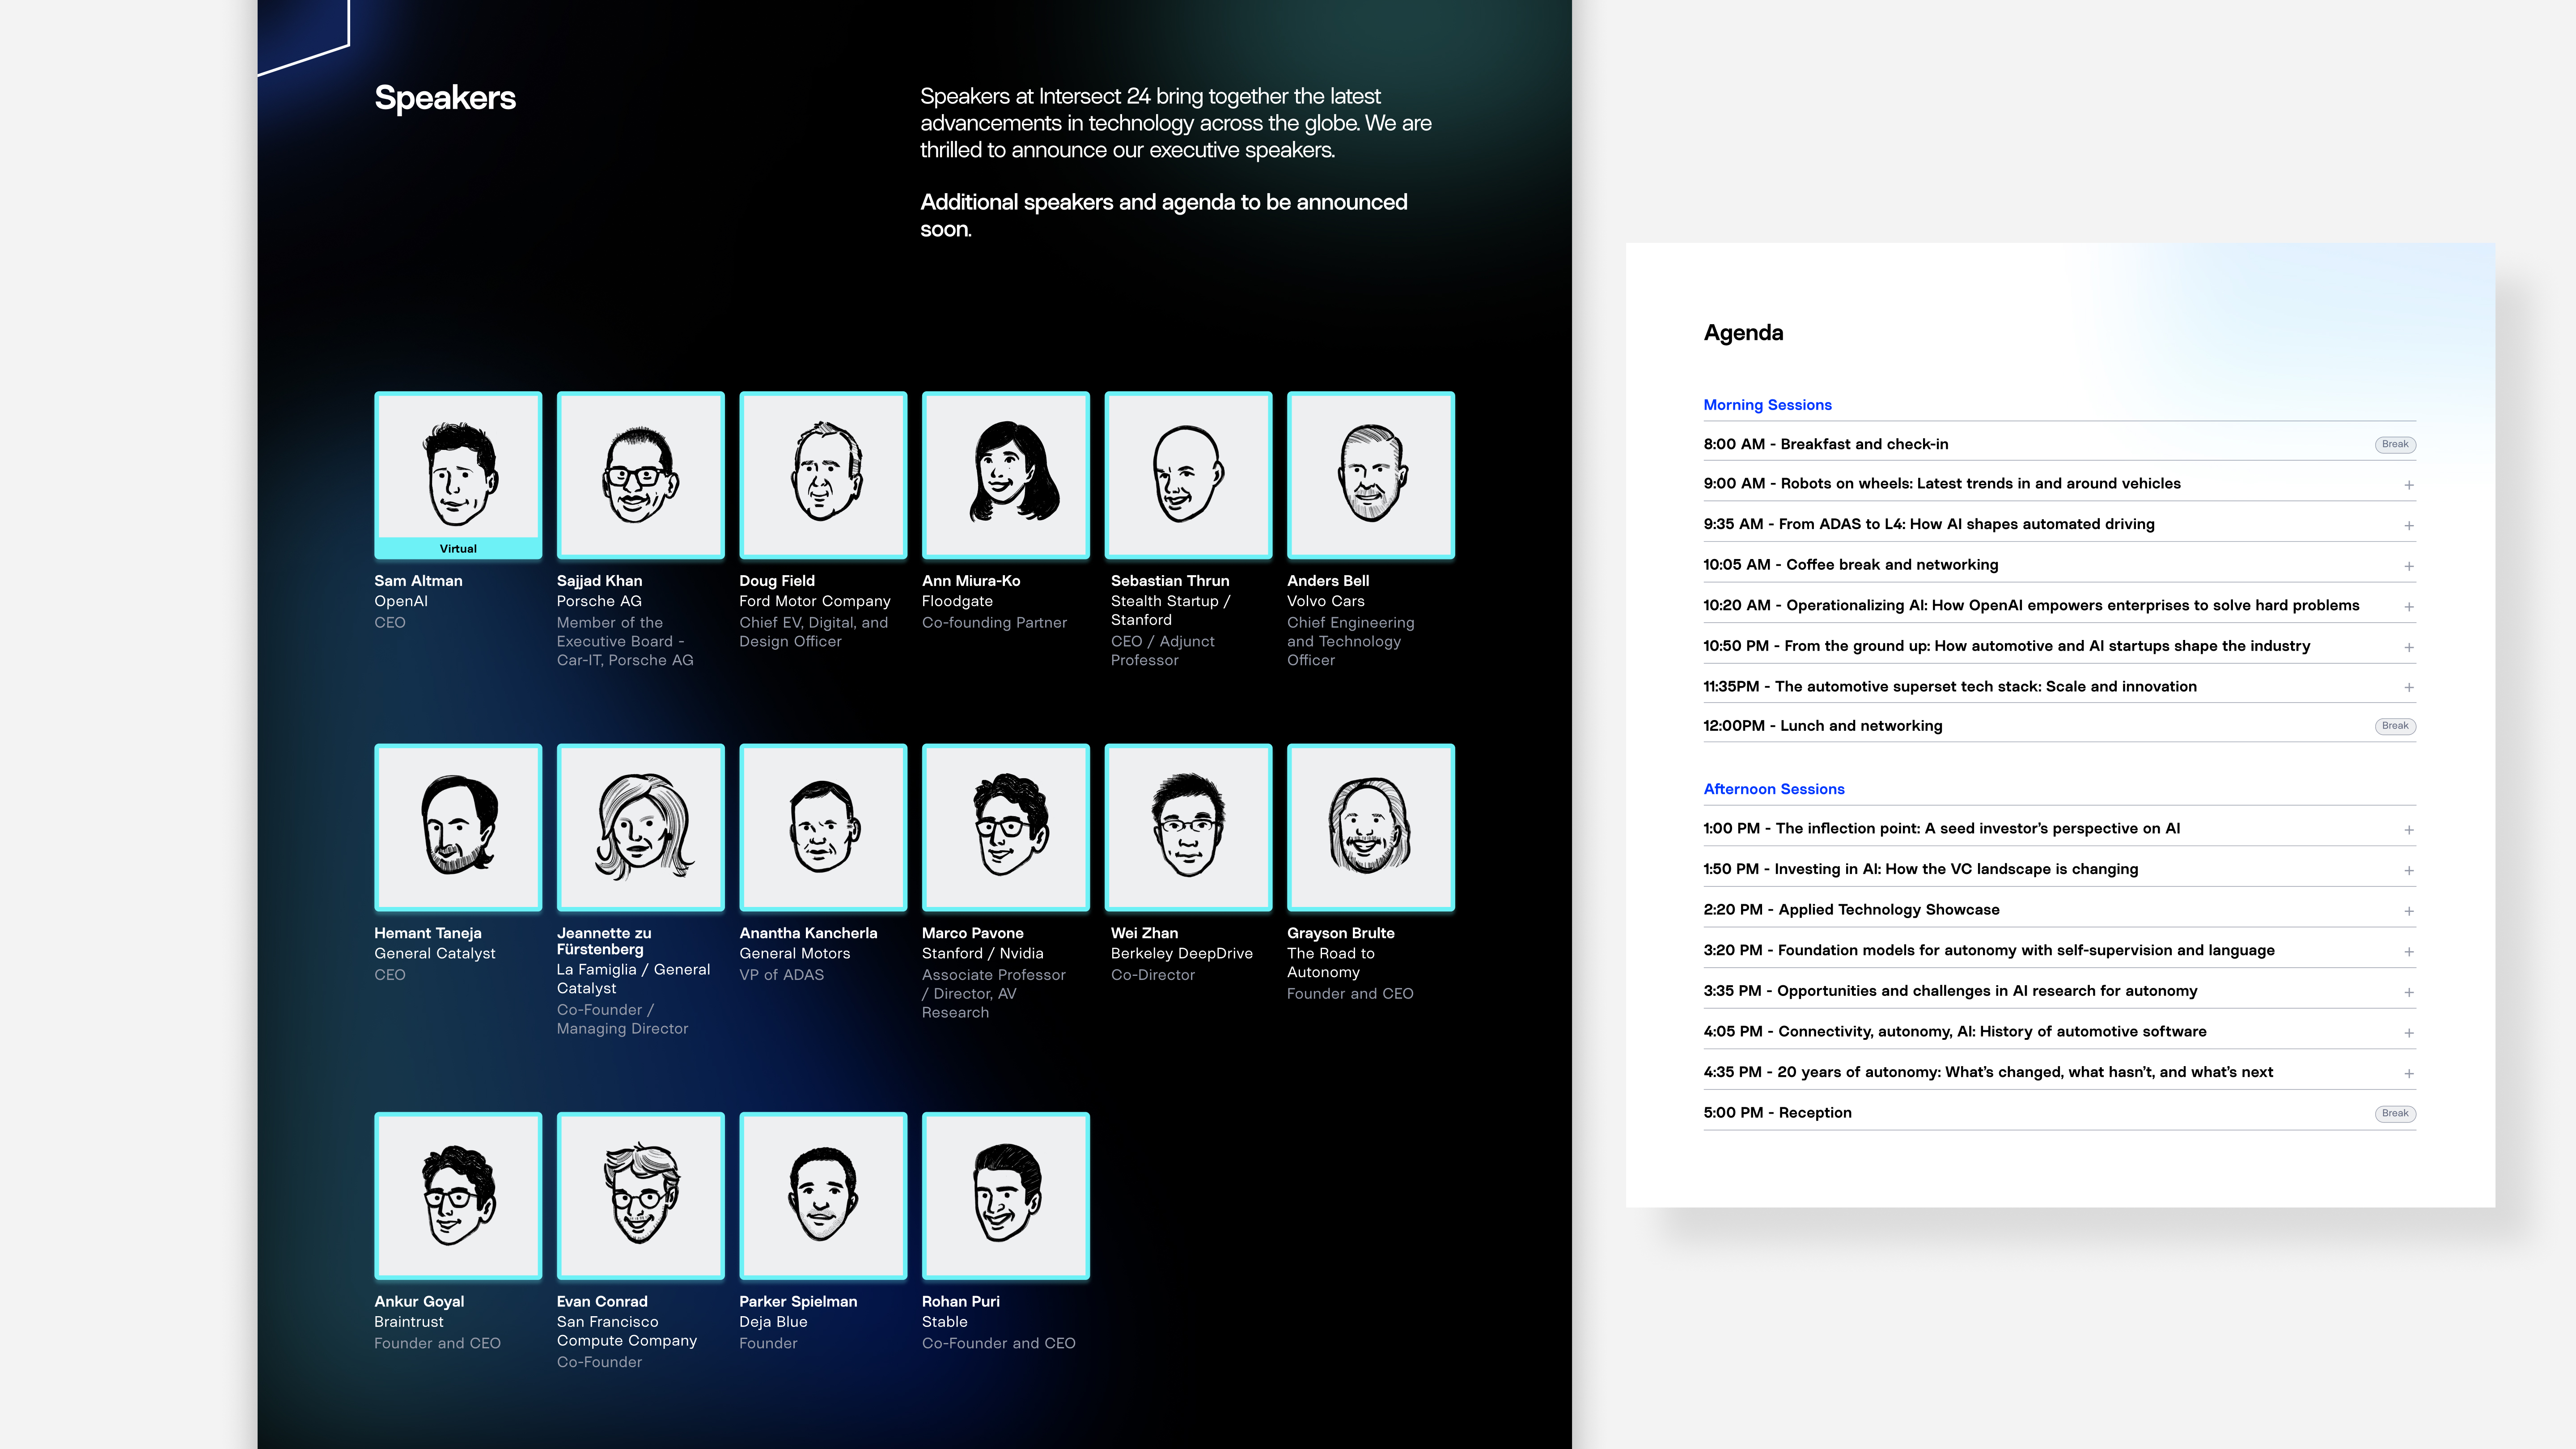This screenshot has height=1449, width=2576.
Task: Select Doug Field's portrait card
Action: tap(823, 474)
